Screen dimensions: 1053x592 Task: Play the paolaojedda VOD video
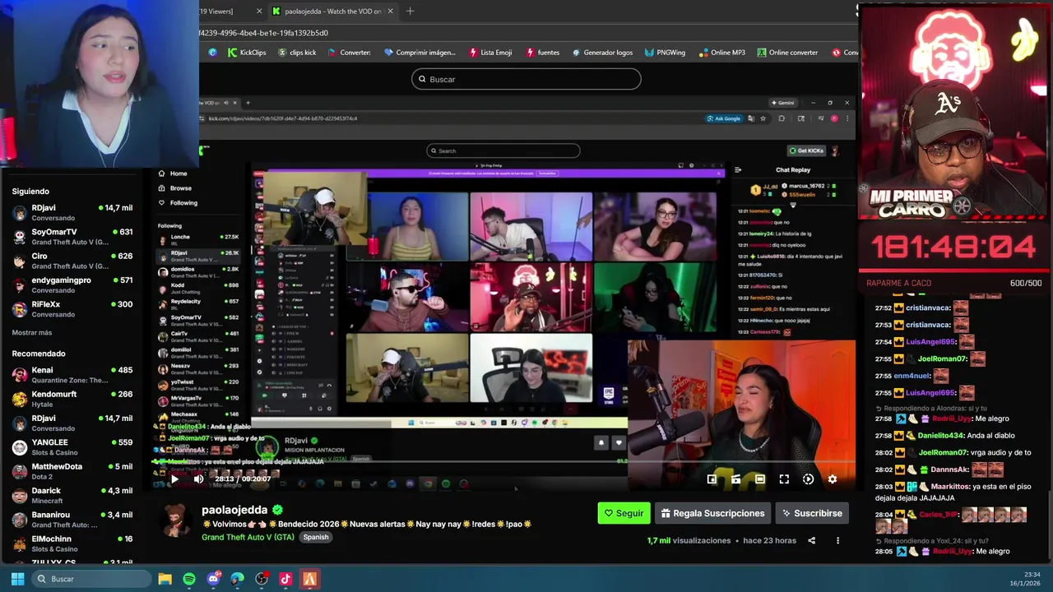coord(174,479)
